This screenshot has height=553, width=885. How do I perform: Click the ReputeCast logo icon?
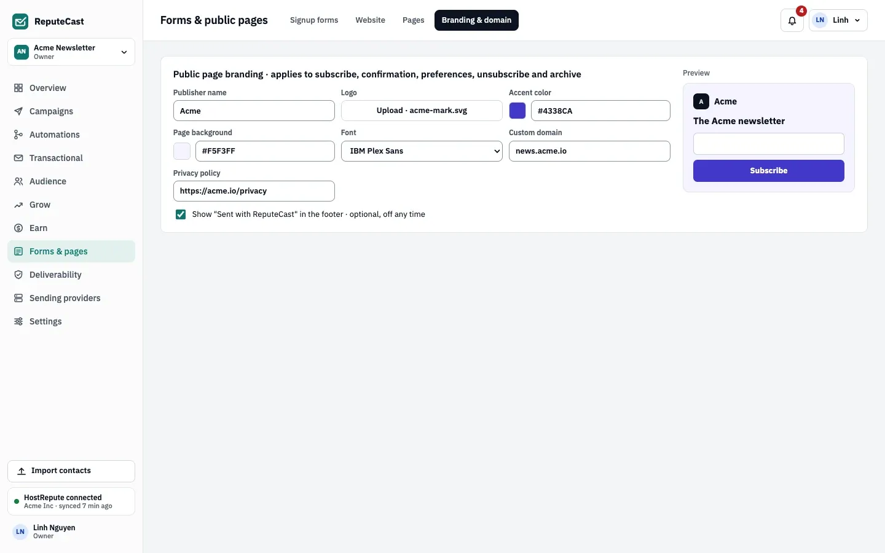click(20, 22)
